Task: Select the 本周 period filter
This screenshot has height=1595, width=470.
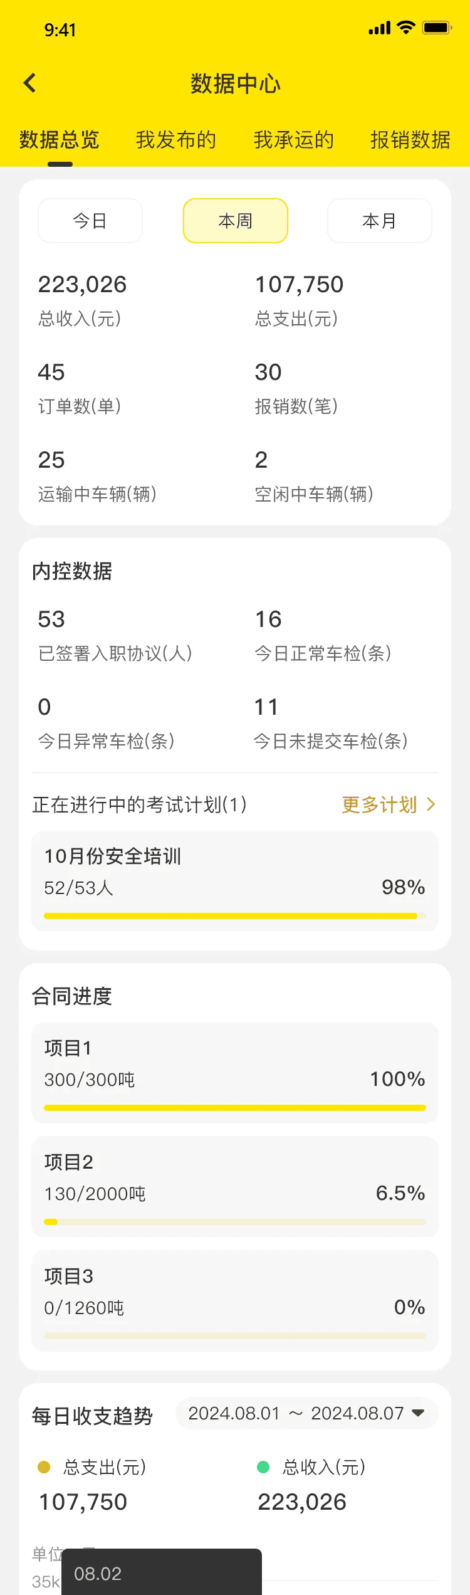Action: click(235, 221)
